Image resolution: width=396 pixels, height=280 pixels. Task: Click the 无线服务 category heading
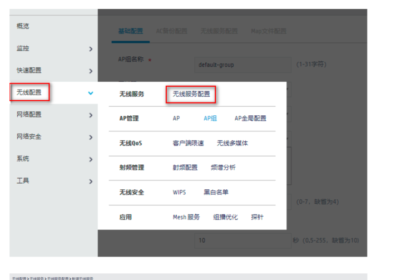(x=132, y=94)
